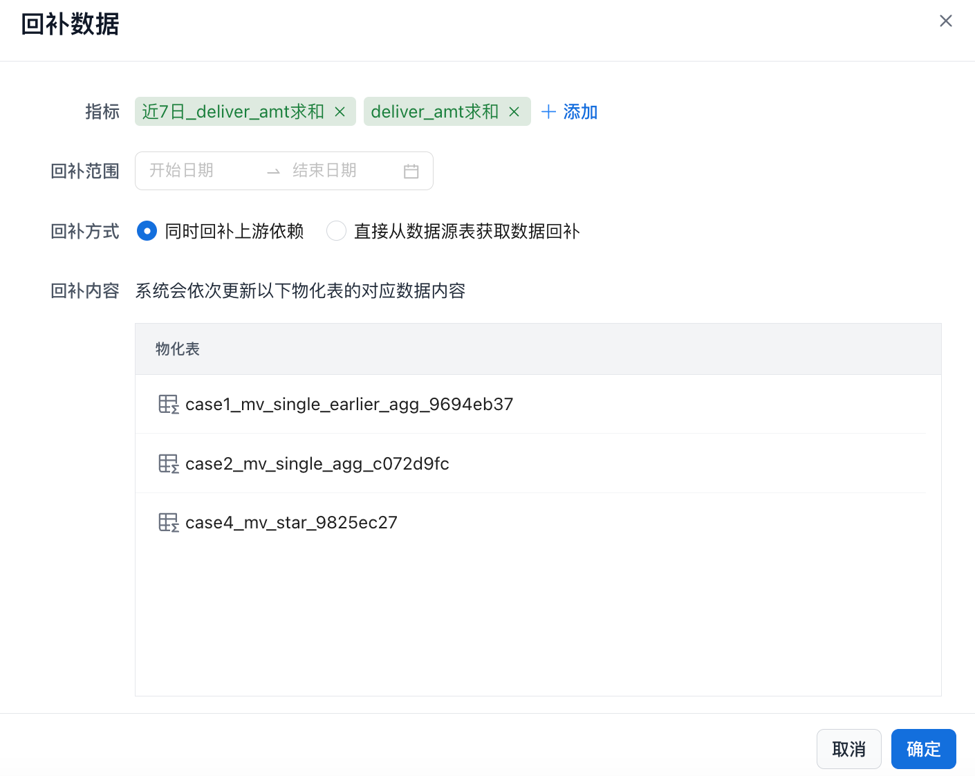Image resolution: width=975 pixels, height=776 pixels.
Task: Close the 回补数据 dialog
Action: (945, 21)
